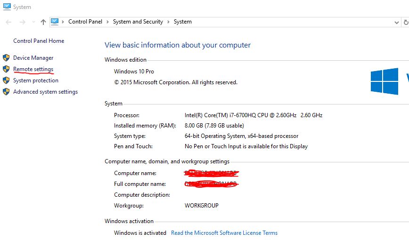
Task: Read the Microsoft Software License Terms
Action: coord(224,232)
